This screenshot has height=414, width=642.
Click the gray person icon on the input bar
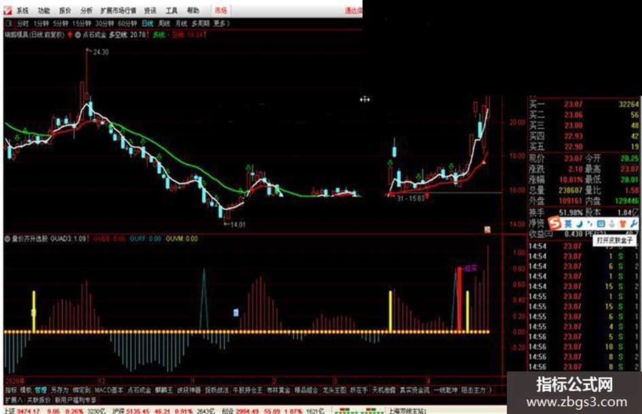coord(611,224)
